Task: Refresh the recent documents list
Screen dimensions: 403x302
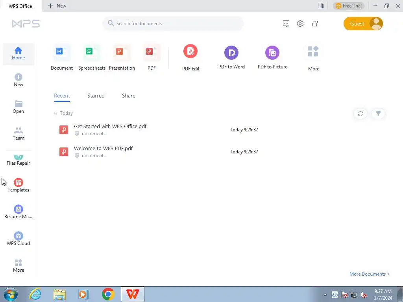Action: pos(360,114)
